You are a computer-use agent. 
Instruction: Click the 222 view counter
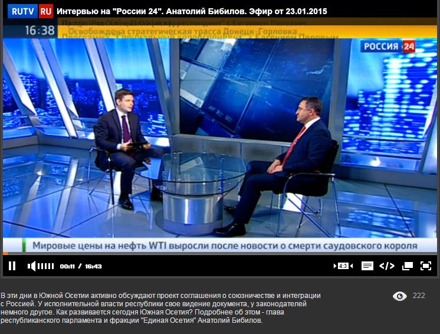coord(419,296)
